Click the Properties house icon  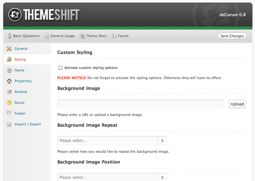pyautogui.click(x=9, y=81)
